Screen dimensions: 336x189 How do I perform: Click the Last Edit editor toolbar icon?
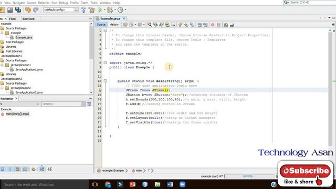point(125,25)
